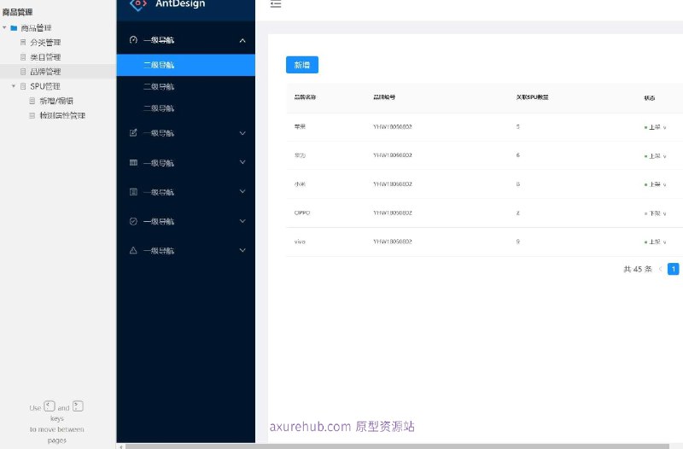
Task: Open 分类管理 page in tree
Action: pyautogui.click(x=45, y=42)
